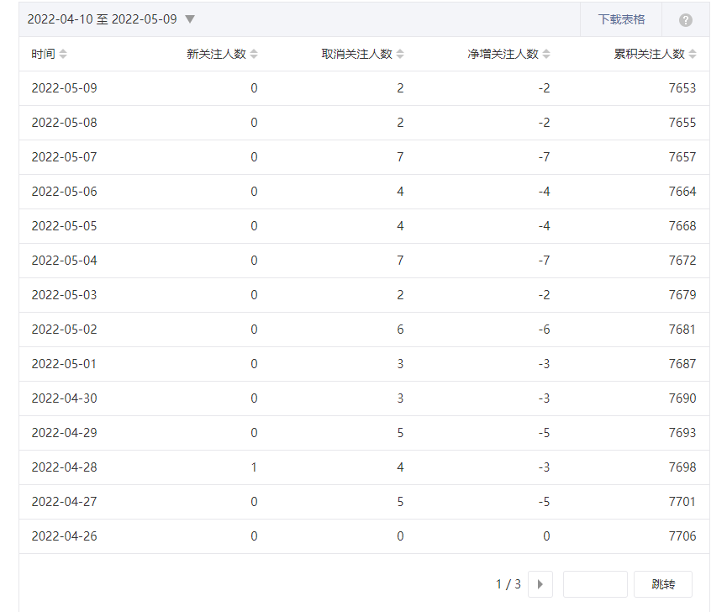Click cumulative followers value 7701
This screenshot has width=727, height=612.
(x=682, y=502)
